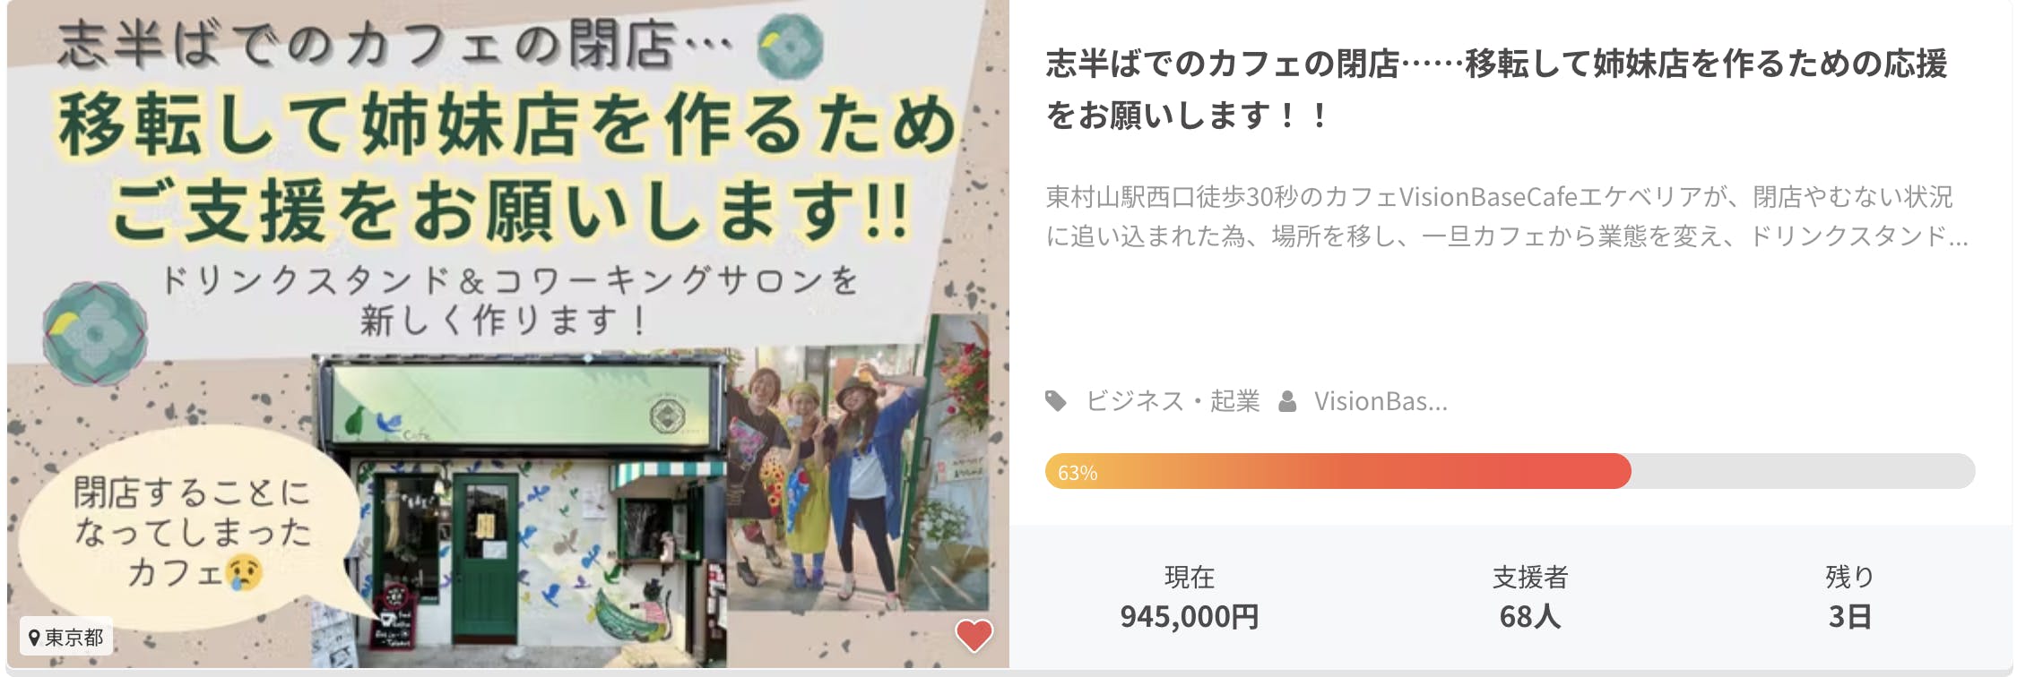This screenshot has height=677, width=2017.
Task: Click the red heart favorite icon
Action: pyautogui.click(x=974, y=635)
